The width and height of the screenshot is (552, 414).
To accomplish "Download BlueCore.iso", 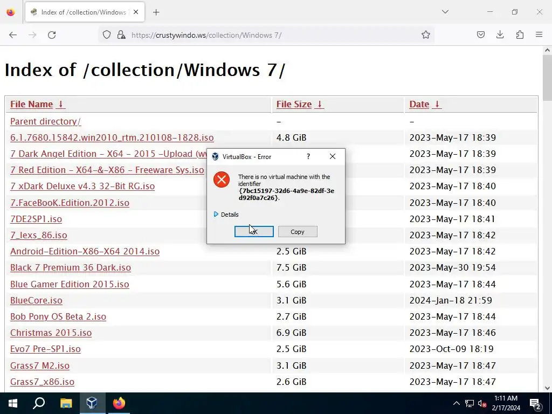I will tap(36, 300).
